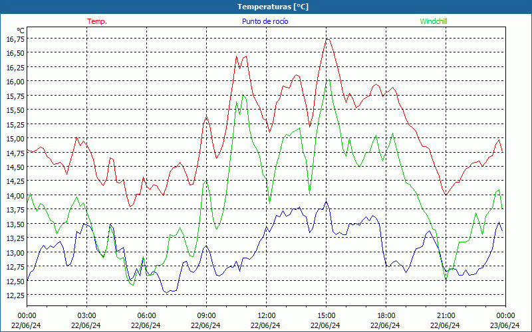Screen dimensions: 532x332
Task: Click the 12,25 y-axis value
Action: 15,295
